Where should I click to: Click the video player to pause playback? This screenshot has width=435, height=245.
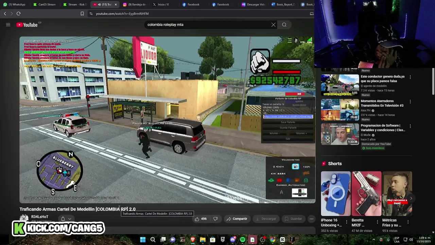[167, 120]
